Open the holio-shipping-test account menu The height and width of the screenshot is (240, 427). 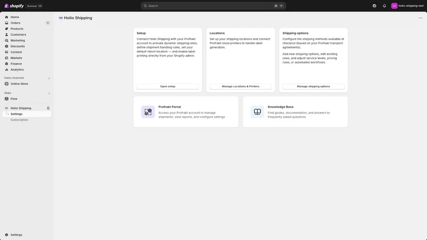tap(407, 6)
